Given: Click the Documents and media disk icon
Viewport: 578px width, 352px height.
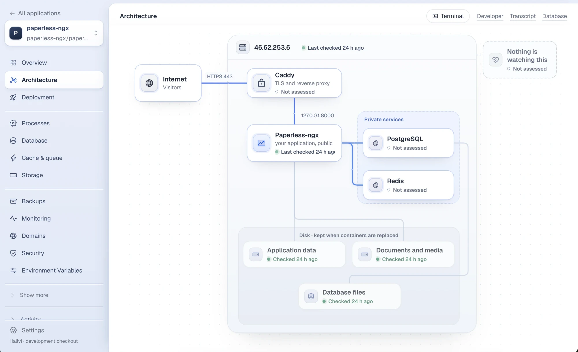Looking at the screenshot, I should point(365,254).
